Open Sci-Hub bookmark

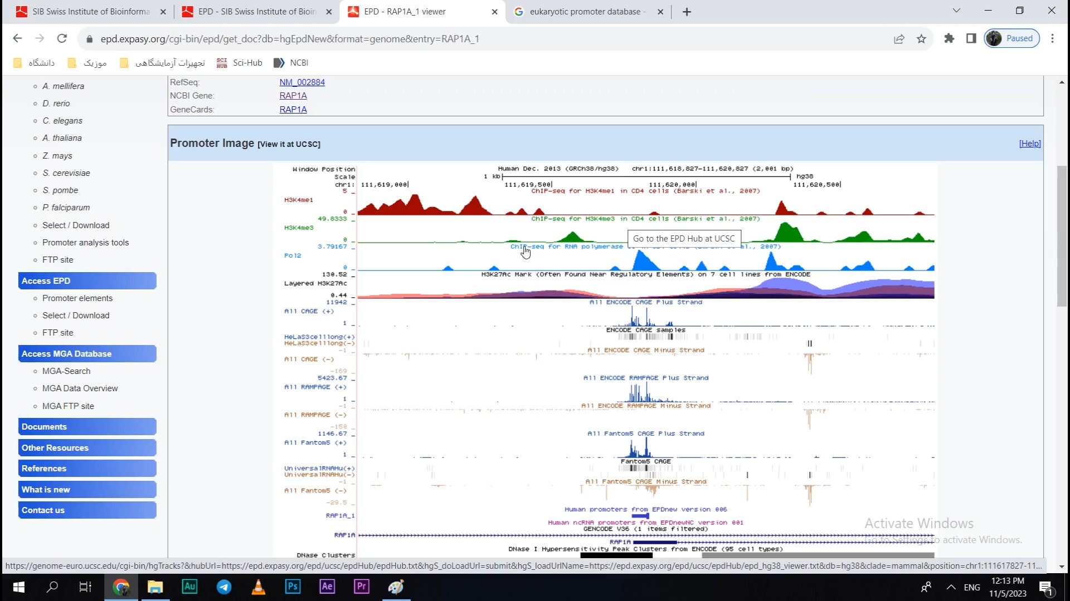click(x=239, y=63)
